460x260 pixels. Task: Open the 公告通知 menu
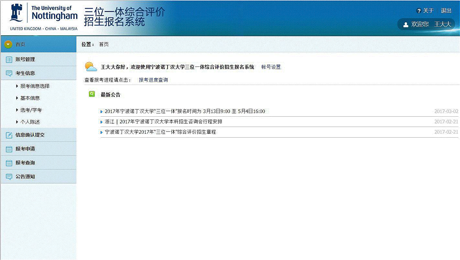[x=38, y=177]
